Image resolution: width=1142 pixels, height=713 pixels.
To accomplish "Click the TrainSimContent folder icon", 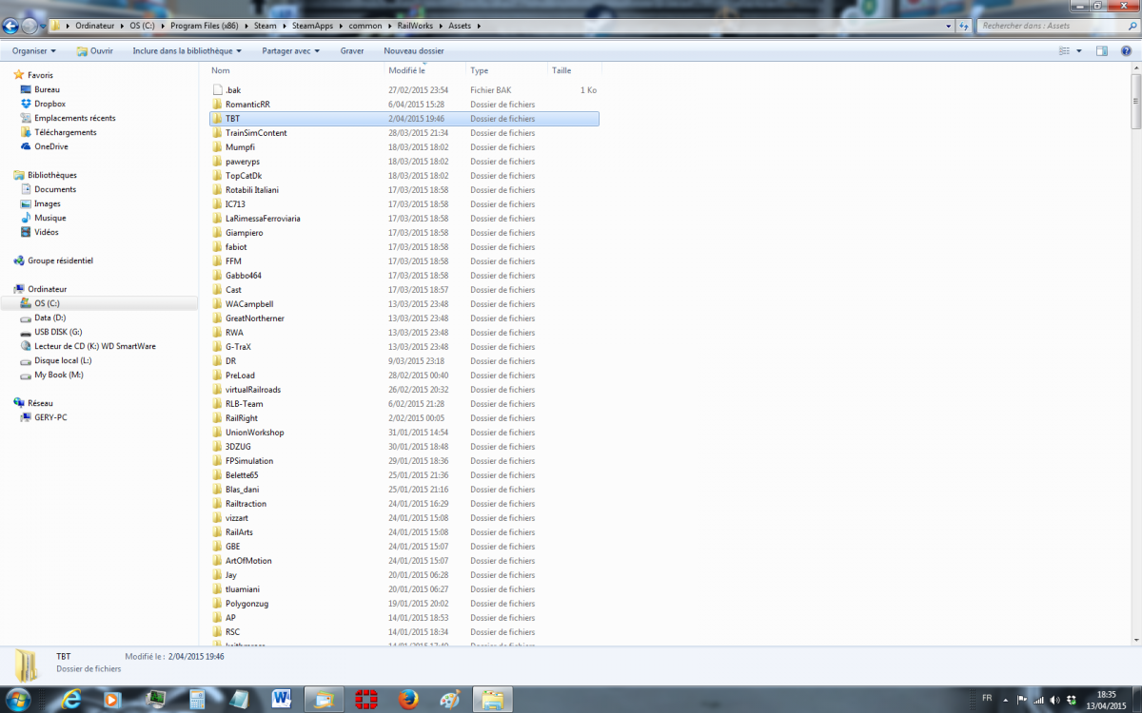I will coord(217,133).
